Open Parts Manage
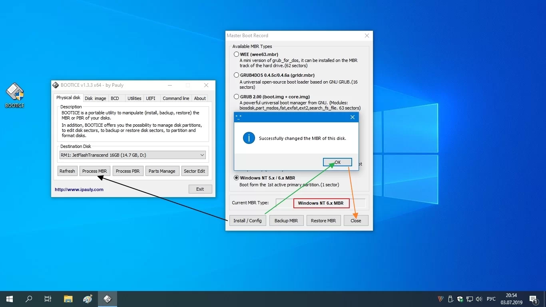The image size is (546, 307). tap(162, 171)
